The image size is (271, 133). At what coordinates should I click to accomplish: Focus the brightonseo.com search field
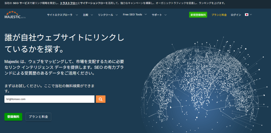coord(49,99)
